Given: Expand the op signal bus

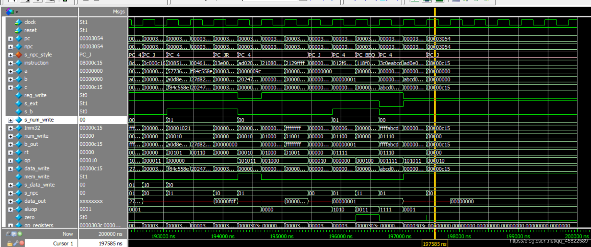Looking at the screenshot, I should click(11, 161).
